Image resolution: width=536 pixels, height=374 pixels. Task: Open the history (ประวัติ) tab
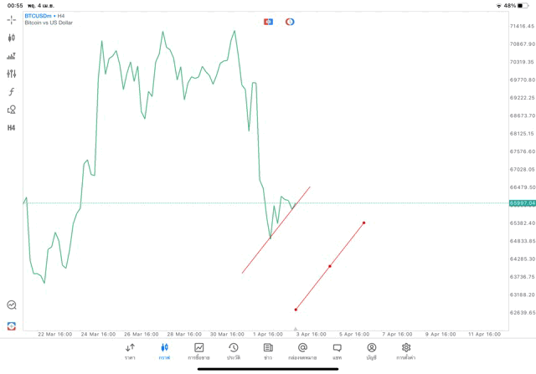234,351
